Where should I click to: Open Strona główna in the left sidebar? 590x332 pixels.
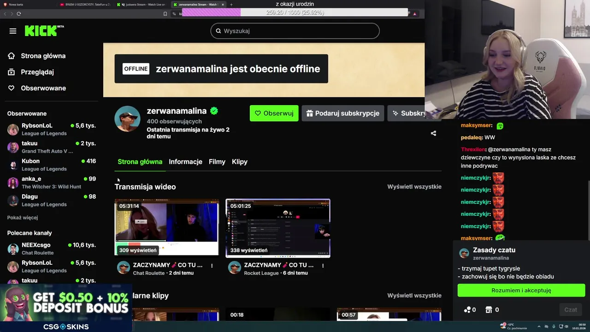click(x=37, y=56)
